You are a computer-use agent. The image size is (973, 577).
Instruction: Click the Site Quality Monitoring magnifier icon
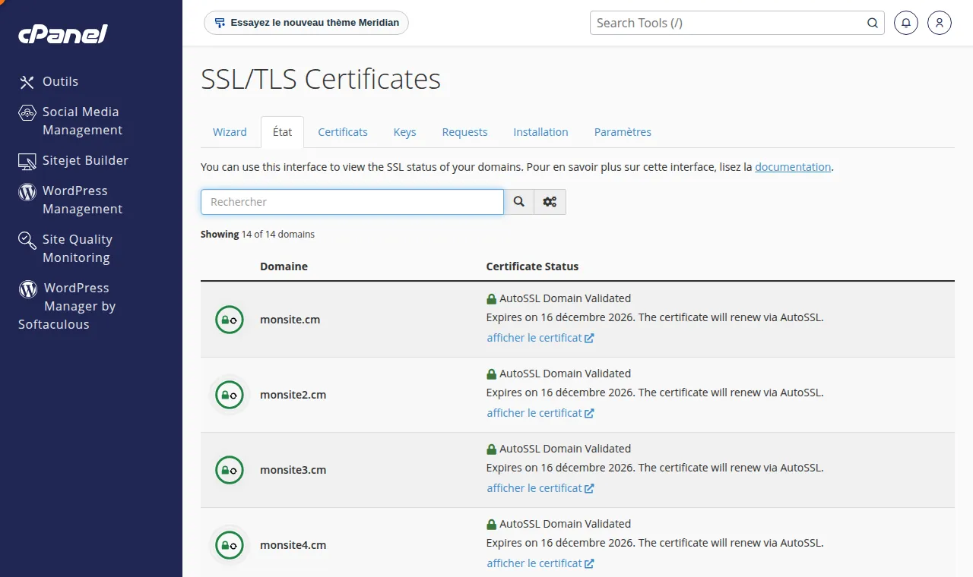pos(27,241)
